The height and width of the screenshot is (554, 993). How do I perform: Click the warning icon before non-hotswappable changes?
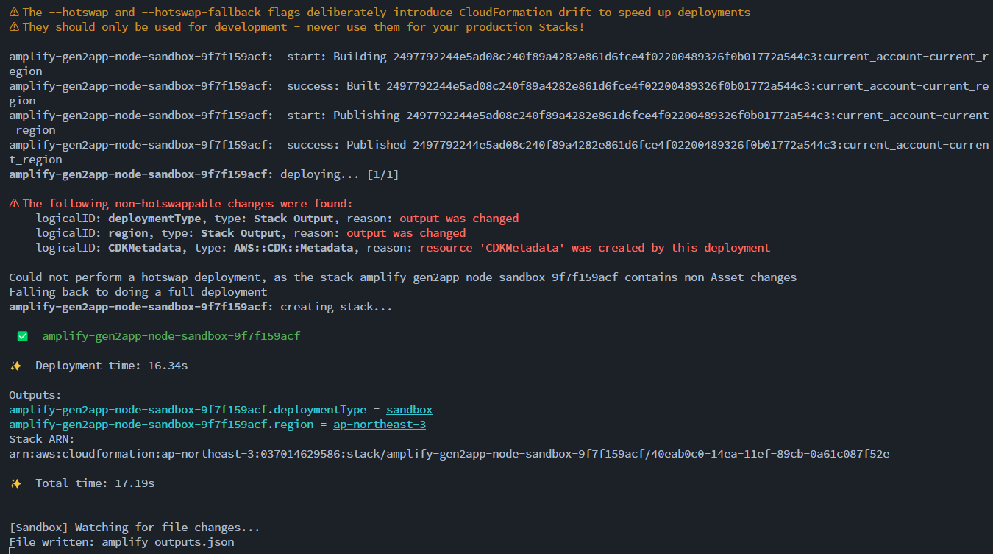point(13,203)
